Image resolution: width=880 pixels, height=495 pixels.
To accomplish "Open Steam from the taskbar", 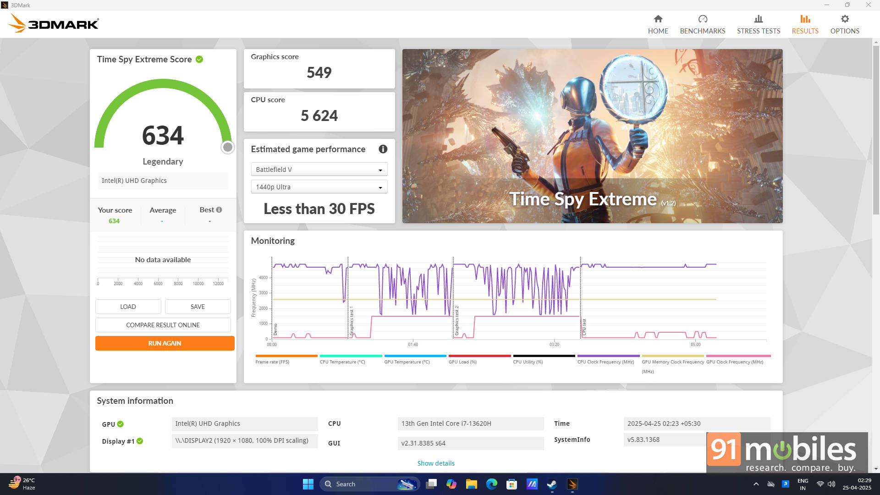I will pyautogui.click(x=552, y=484).
